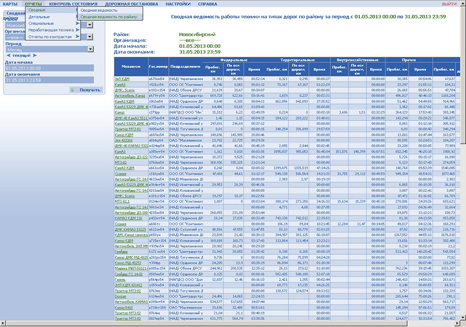Click the down arrow of vertical scrollbar
This screenshot has width=466, height=327.
[463, 318]
